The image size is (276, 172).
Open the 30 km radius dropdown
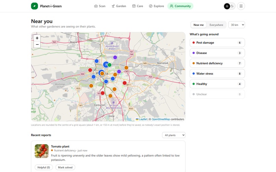point(237,25)
